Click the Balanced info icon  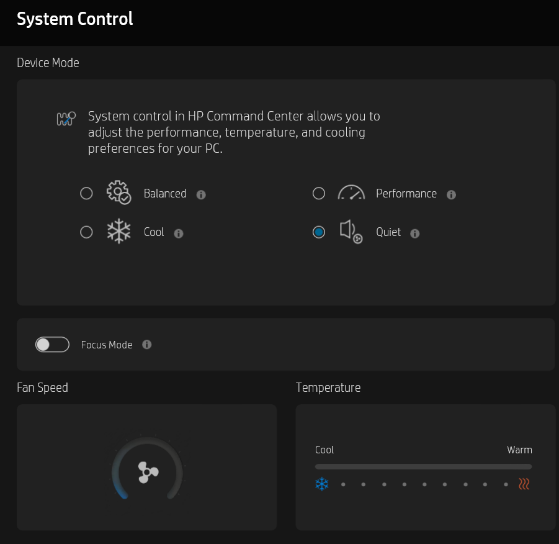[200, 194]
